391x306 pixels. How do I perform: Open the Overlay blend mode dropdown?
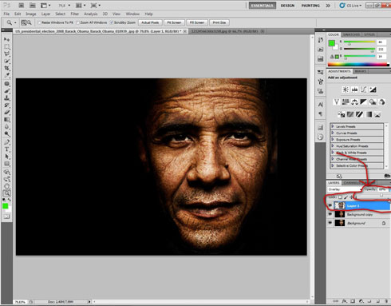pyautogui.click(x=345, y=189)
